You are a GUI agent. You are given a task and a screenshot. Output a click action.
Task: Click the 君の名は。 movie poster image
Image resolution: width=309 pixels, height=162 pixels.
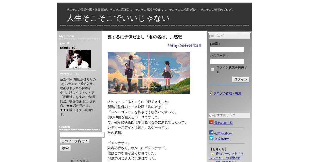(149, 73)
